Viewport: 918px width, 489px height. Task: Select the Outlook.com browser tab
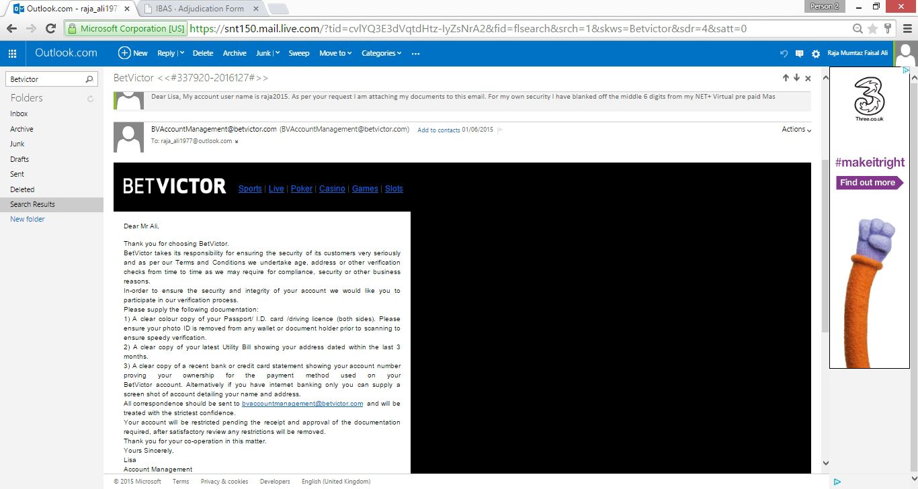pos(71,9)
